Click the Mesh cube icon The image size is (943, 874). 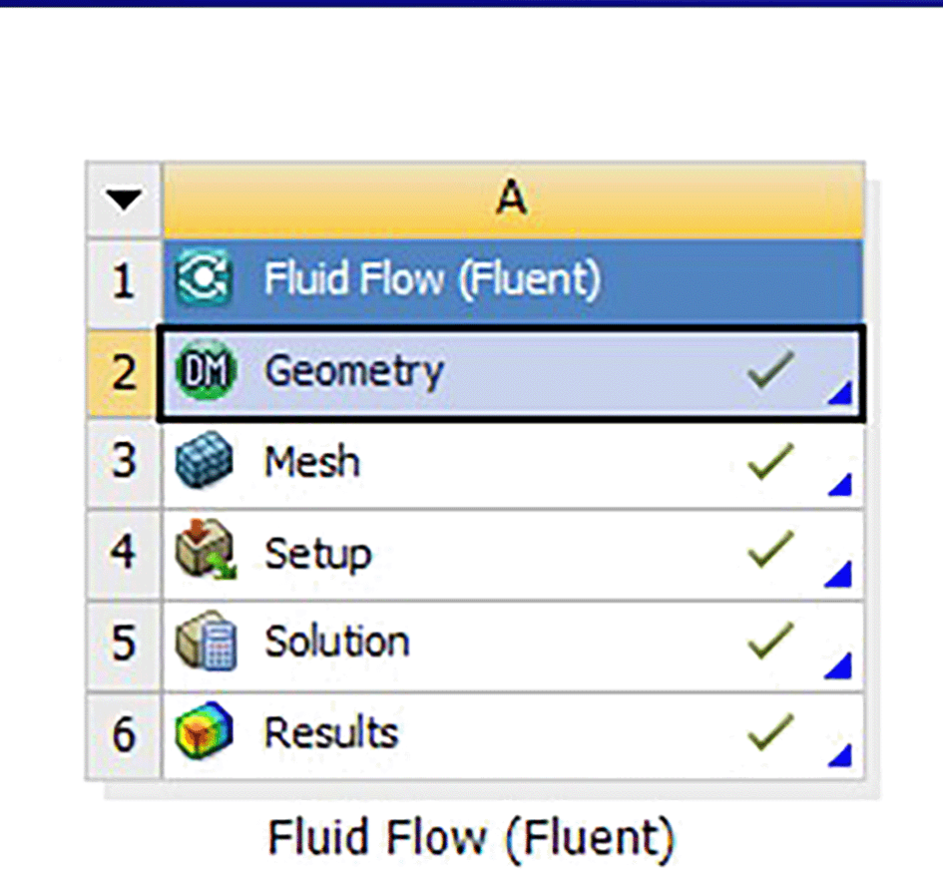click(204, 460)
